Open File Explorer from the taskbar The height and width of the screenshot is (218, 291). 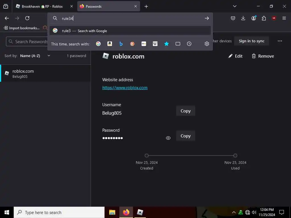112,212
